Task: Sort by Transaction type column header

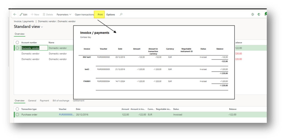Action: coord(29,109)
